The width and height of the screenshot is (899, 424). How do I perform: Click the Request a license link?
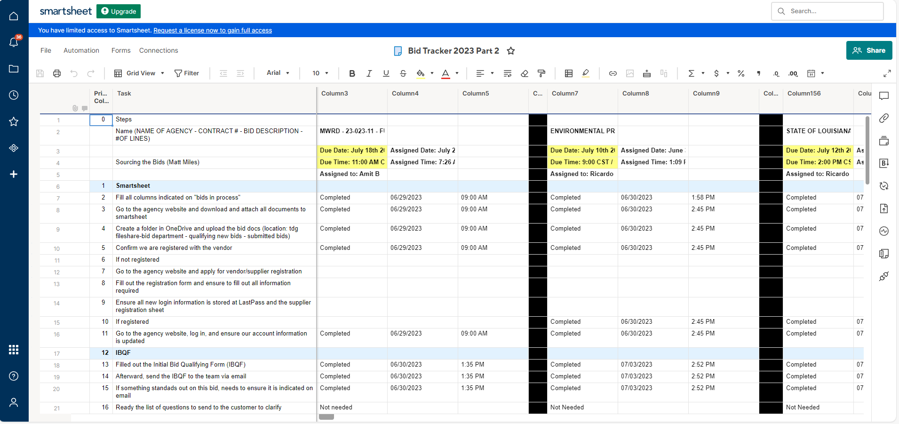tap(213, 30)
